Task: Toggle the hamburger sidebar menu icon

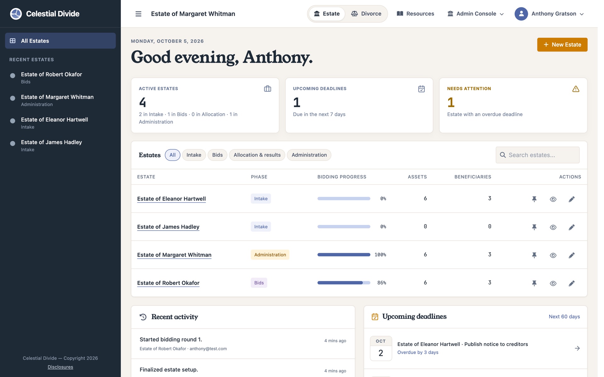Action: tap(138, 14)
